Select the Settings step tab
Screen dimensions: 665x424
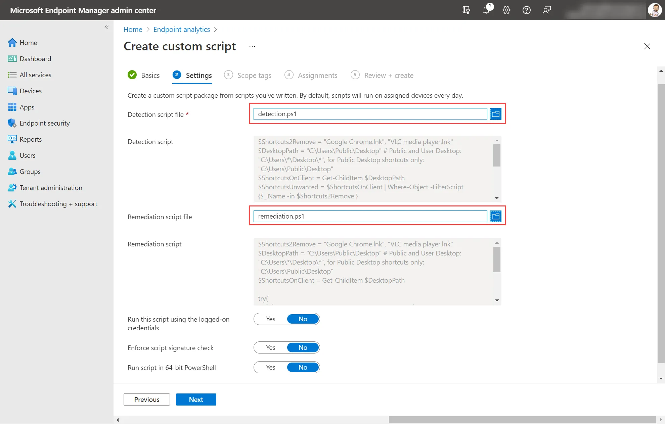[x=192, y=75]
